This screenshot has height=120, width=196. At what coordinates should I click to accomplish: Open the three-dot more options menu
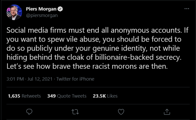tap(187, 8)
